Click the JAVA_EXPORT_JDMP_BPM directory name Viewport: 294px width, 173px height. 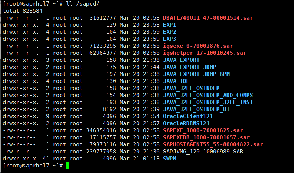tap(196, 74)
